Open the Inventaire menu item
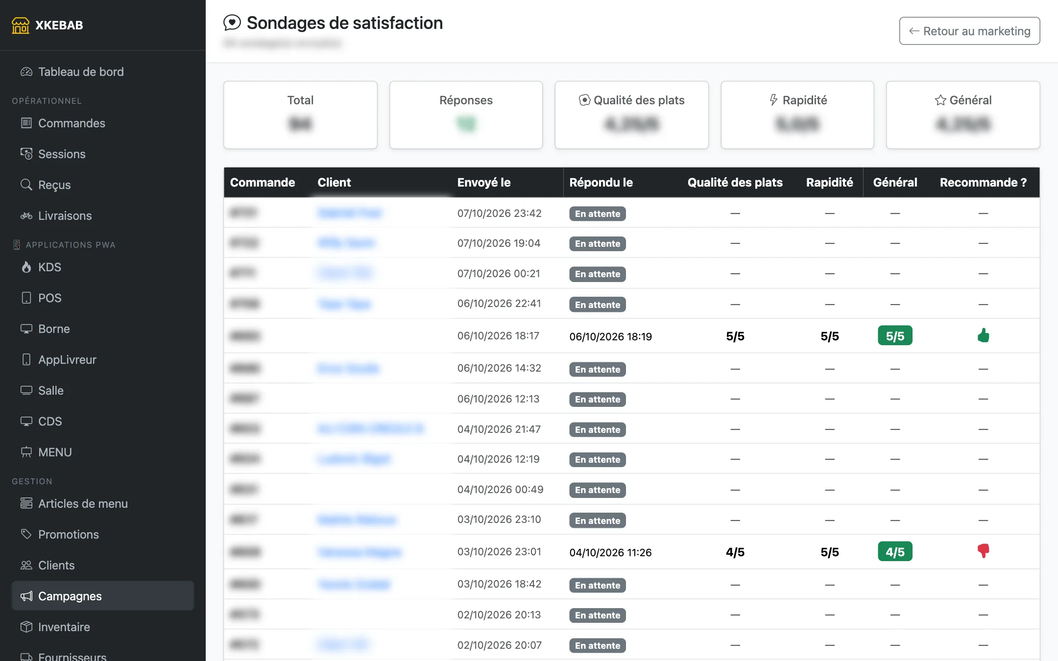Screen dimensions: 1058x661 [103, 627]
